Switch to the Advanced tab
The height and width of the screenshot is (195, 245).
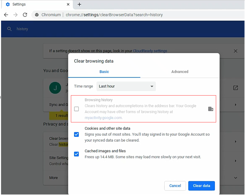(x=180, y=72)
